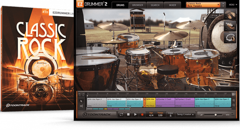Toggle the metronome Click button

pyautogui.click(x=170, y=114)
